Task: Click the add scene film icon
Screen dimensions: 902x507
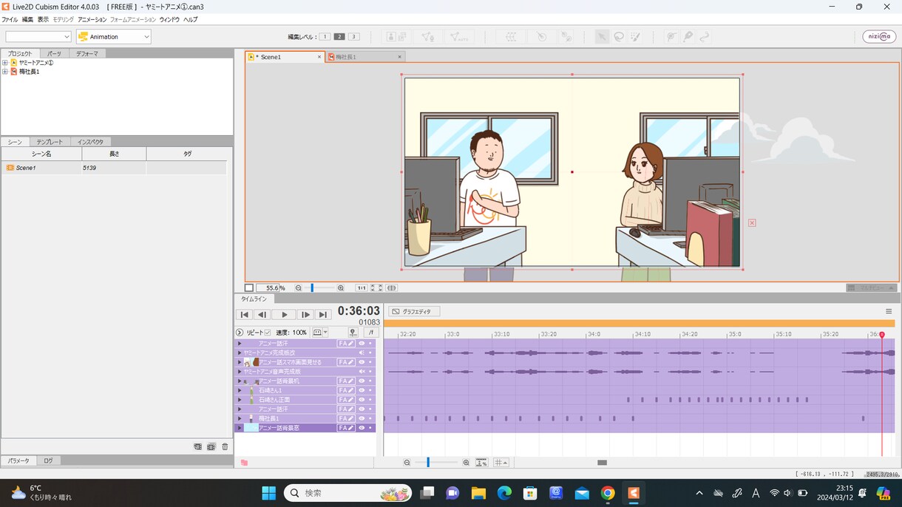Action: tap(197, 447)
